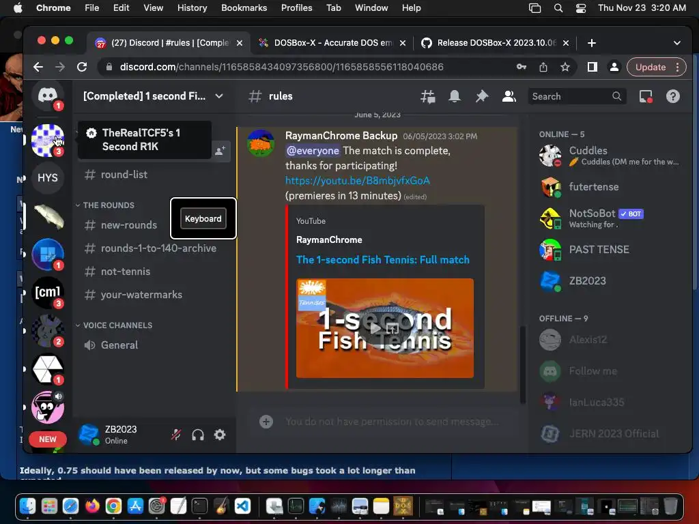The image size is (699, 524).
Task: Open the fish server icon
Action: click(48, 216)
